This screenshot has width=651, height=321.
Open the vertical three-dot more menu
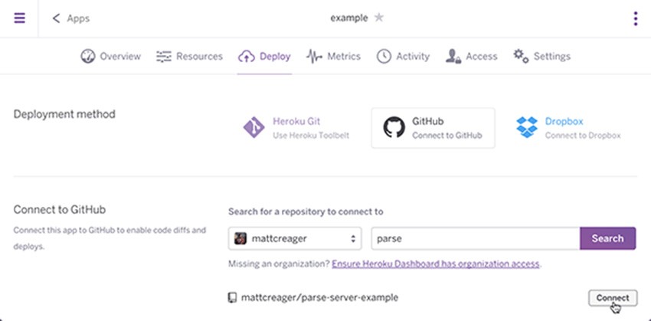coord(635,18)
